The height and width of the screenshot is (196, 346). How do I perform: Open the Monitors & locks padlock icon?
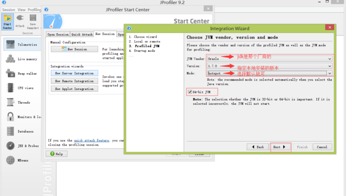(x=10, y=117)
